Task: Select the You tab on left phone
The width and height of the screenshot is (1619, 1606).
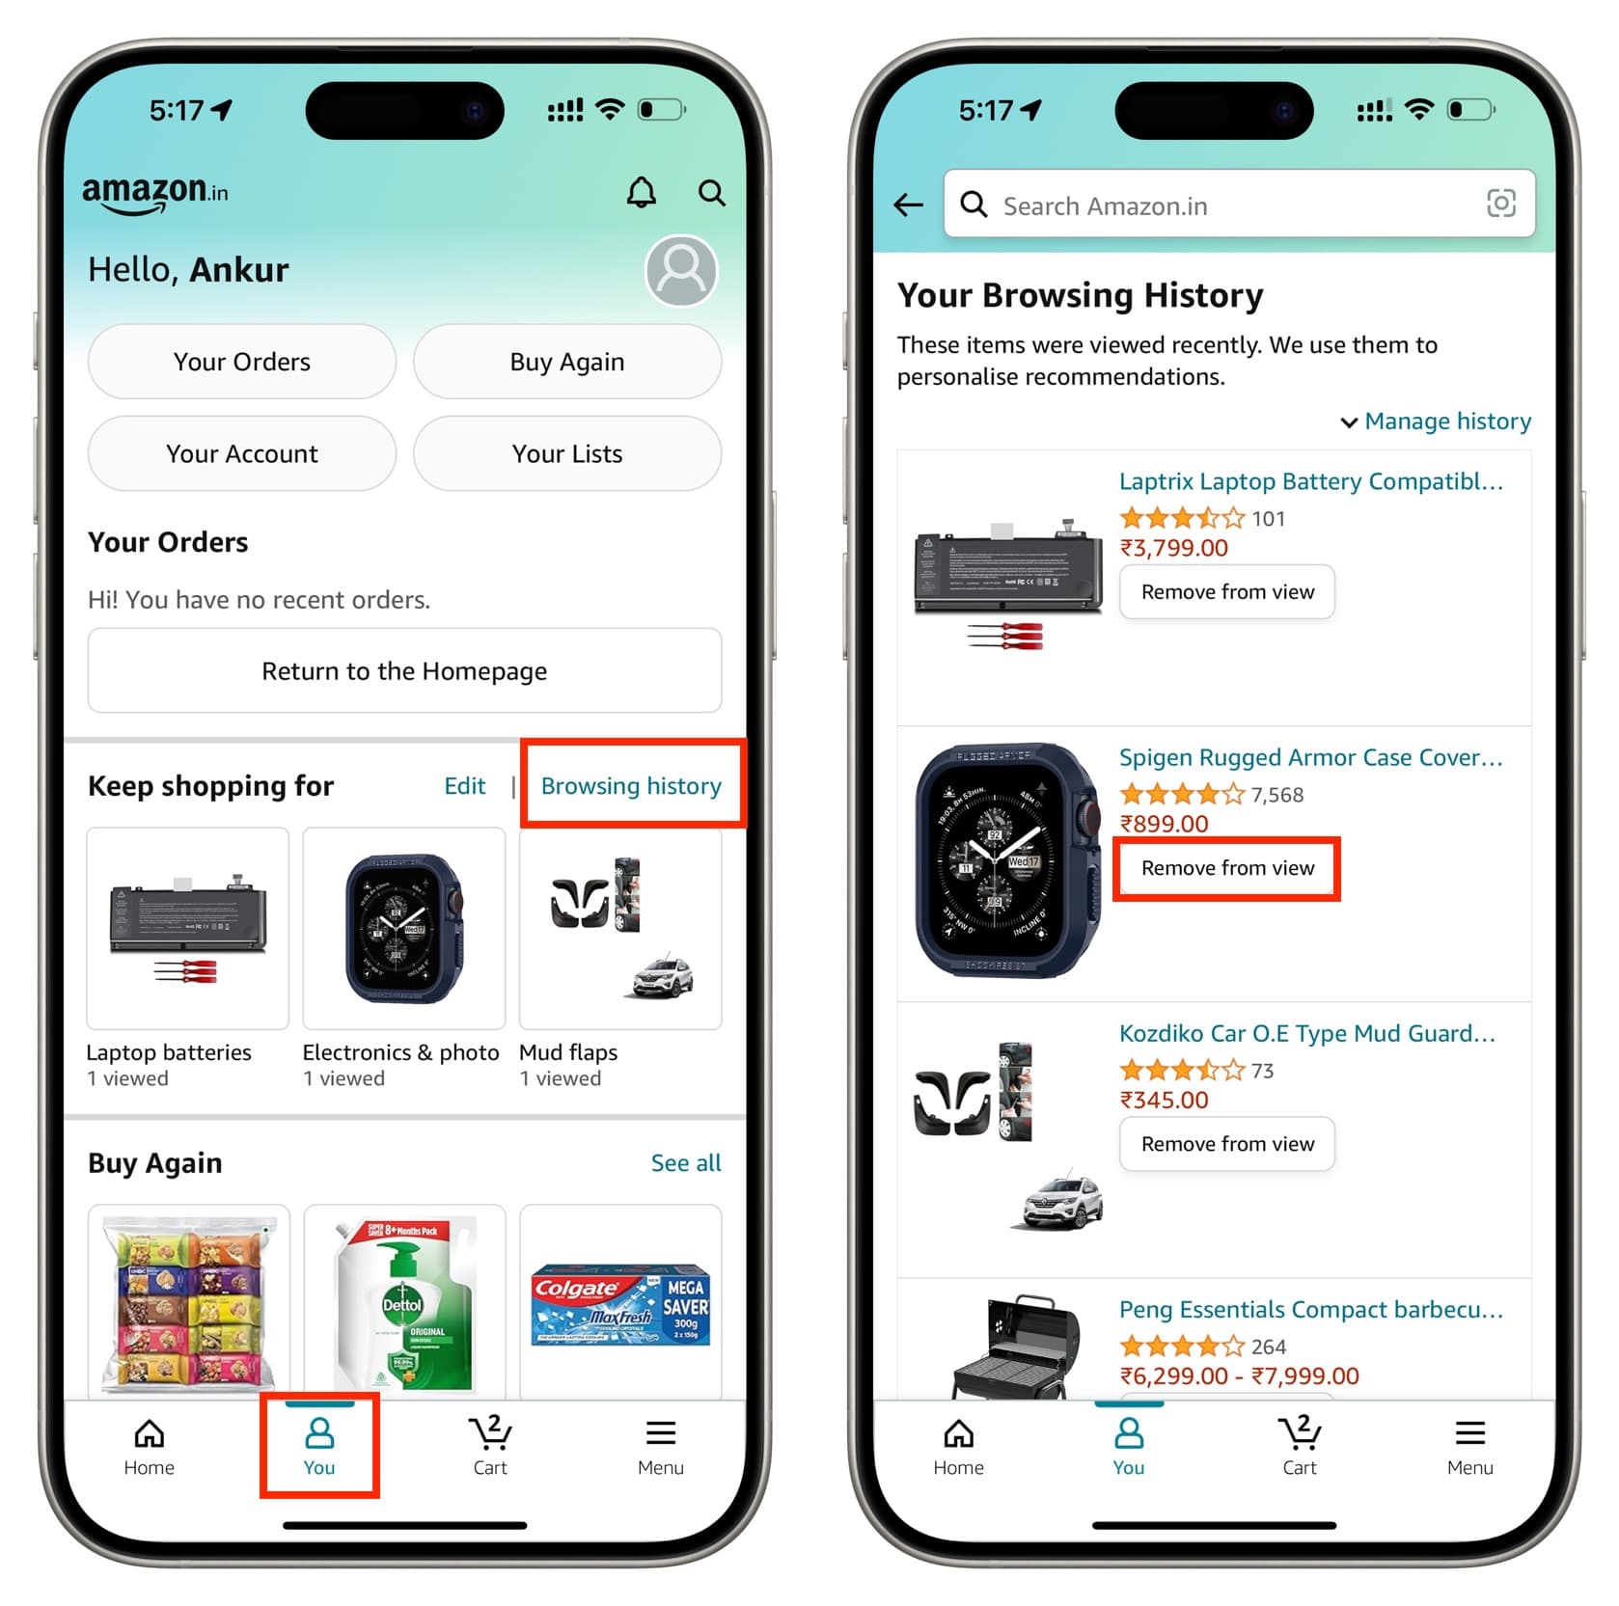Action: click(x=319, y=1444)
